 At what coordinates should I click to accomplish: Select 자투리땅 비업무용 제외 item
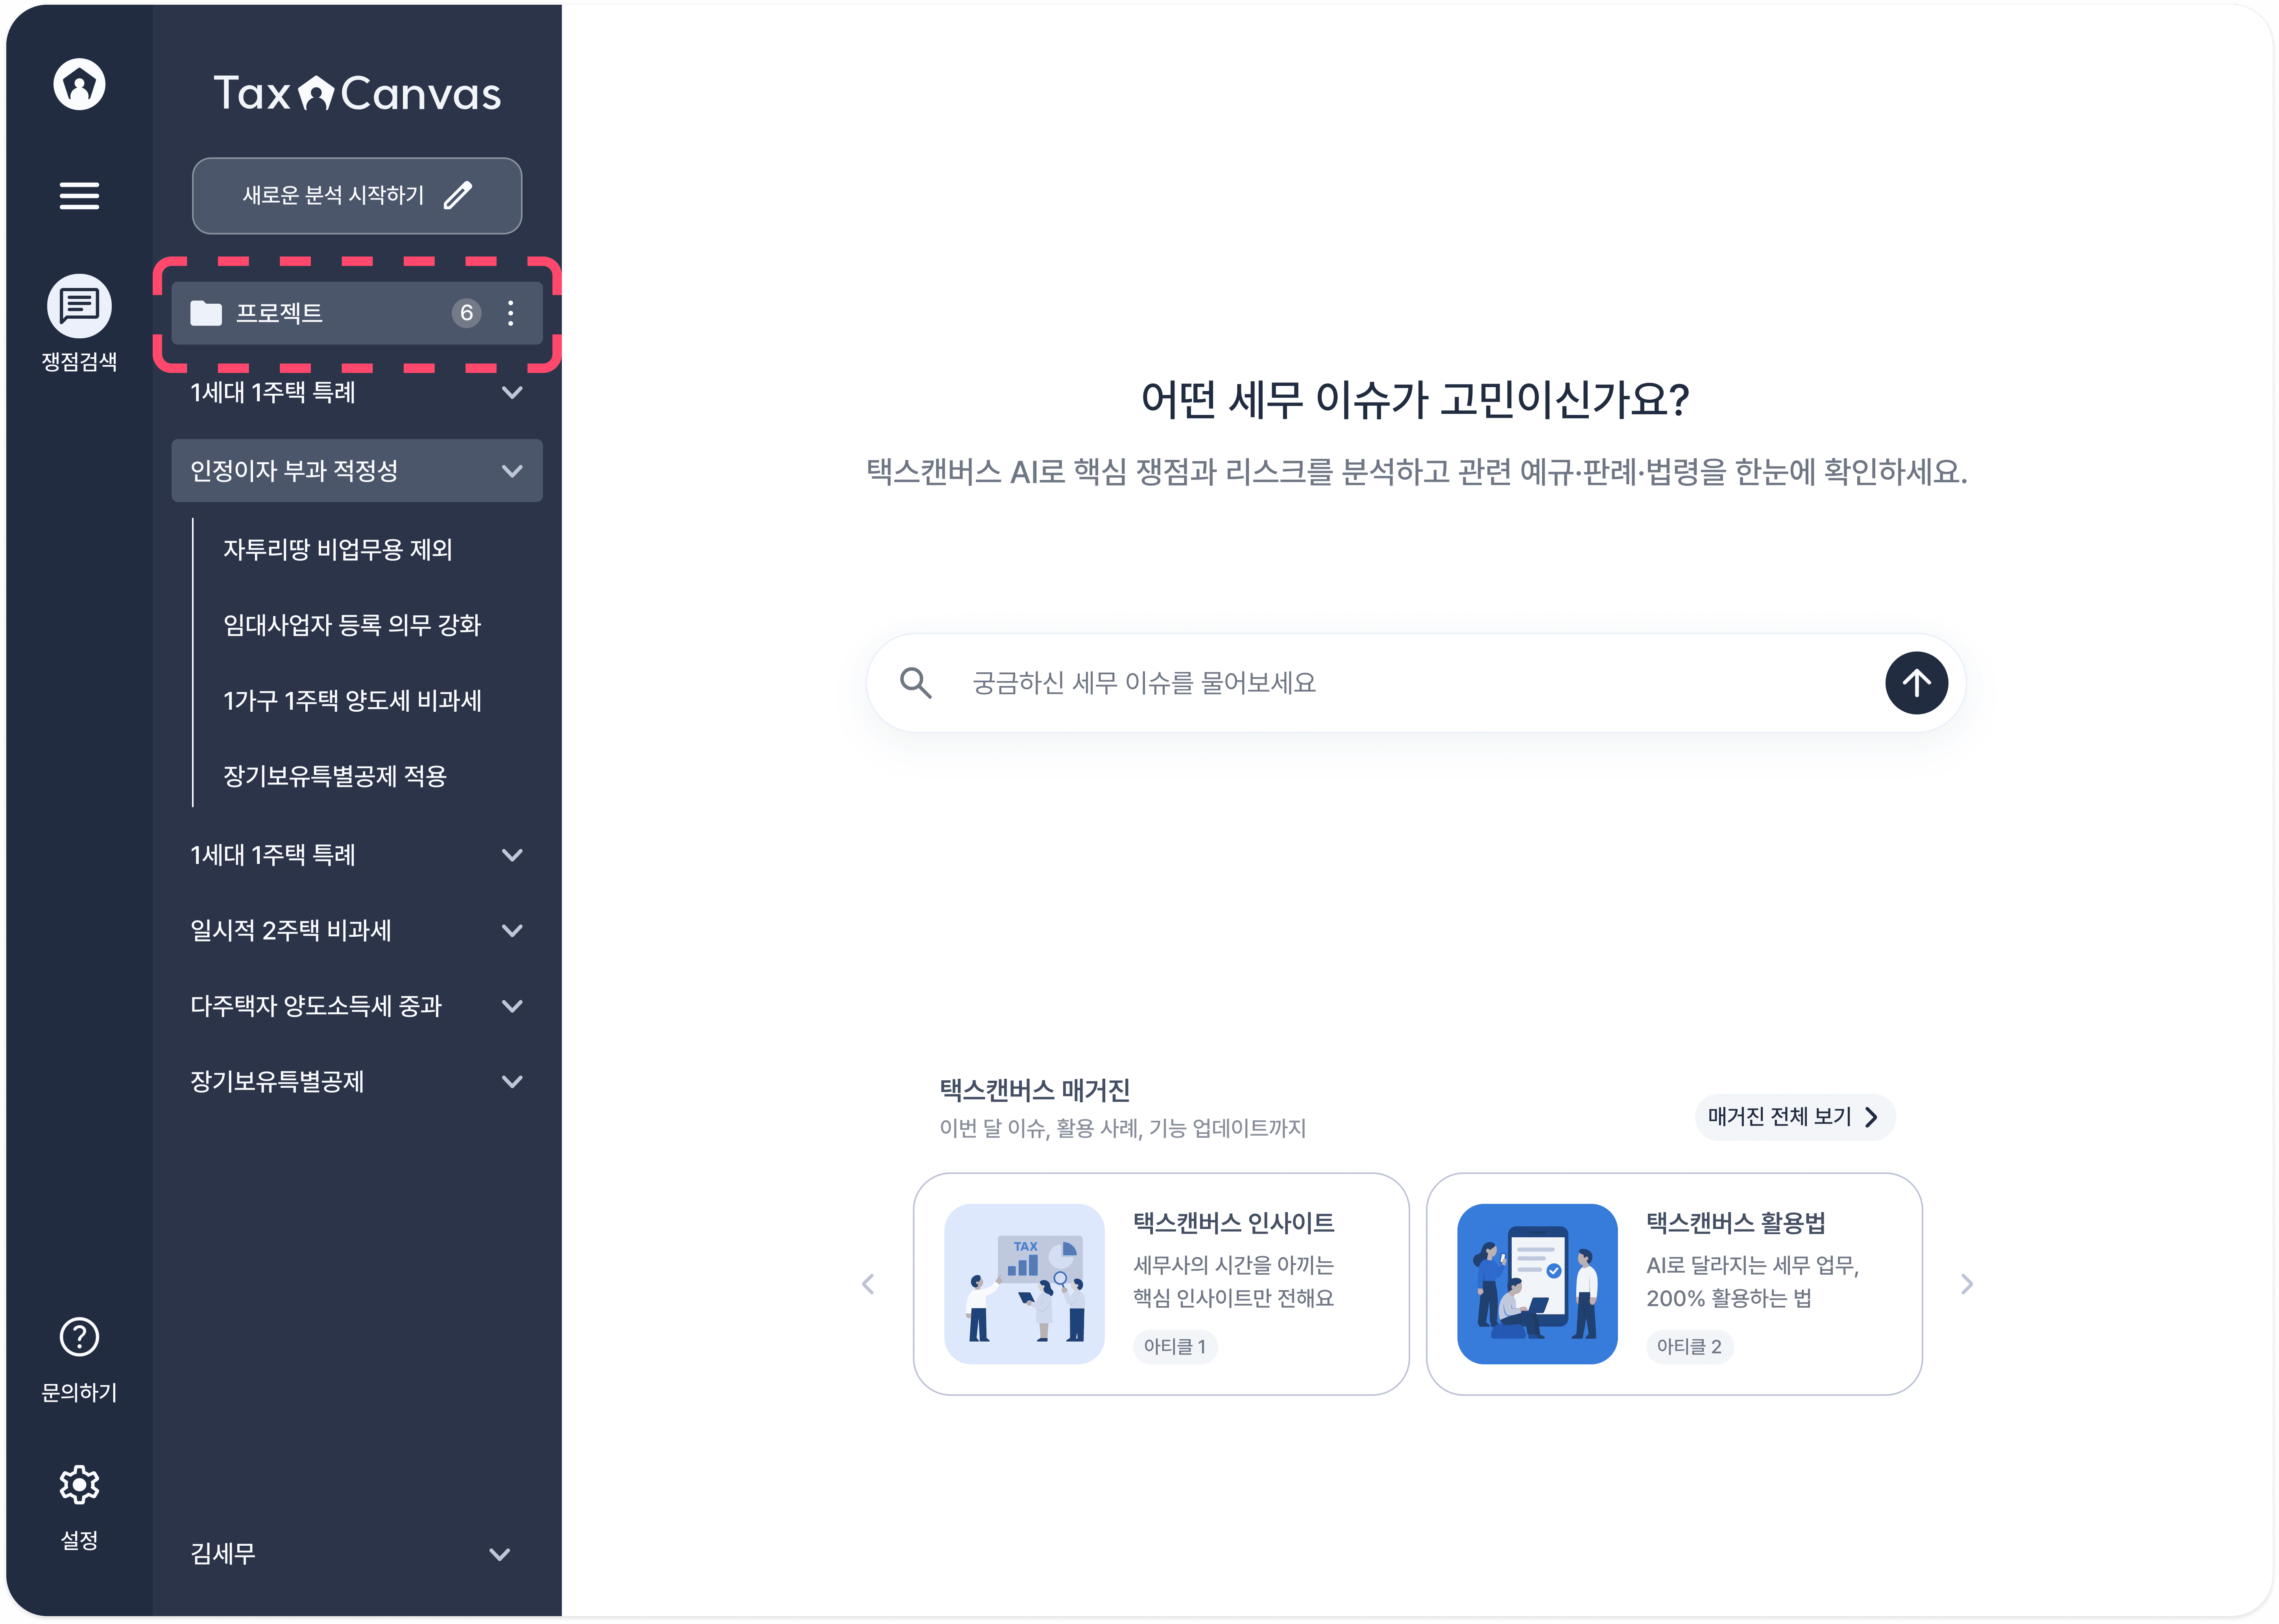(338, 549)
